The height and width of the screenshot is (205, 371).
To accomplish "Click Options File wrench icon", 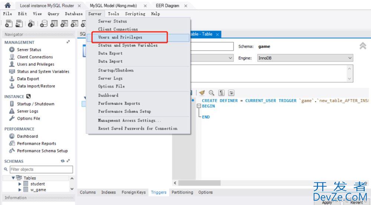I will 12,118.
